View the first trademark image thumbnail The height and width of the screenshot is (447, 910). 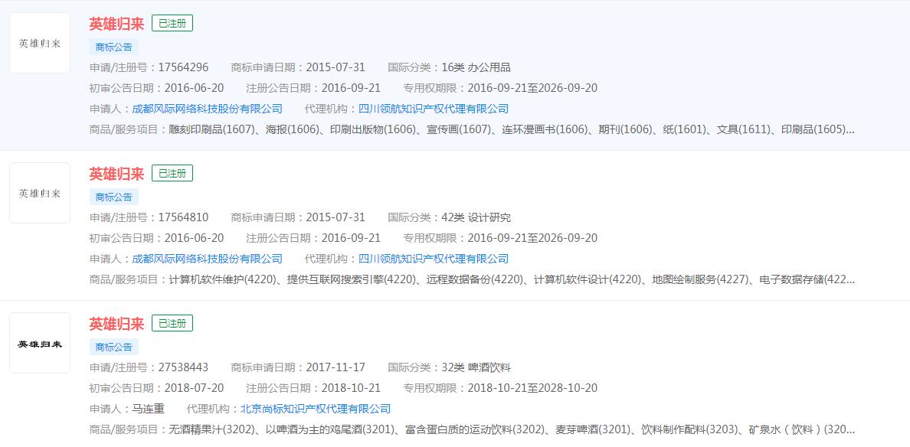(39, 43)
